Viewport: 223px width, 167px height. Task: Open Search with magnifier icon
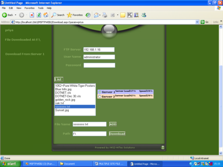coord(58,15)
